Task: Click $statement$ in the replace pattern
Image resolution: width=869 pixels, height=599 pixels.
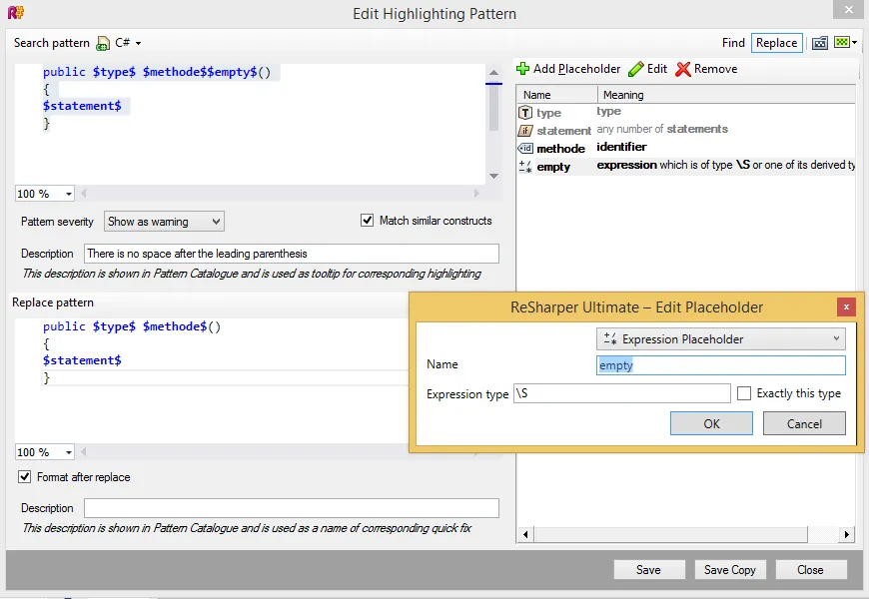Action: [x=82, y=360]
